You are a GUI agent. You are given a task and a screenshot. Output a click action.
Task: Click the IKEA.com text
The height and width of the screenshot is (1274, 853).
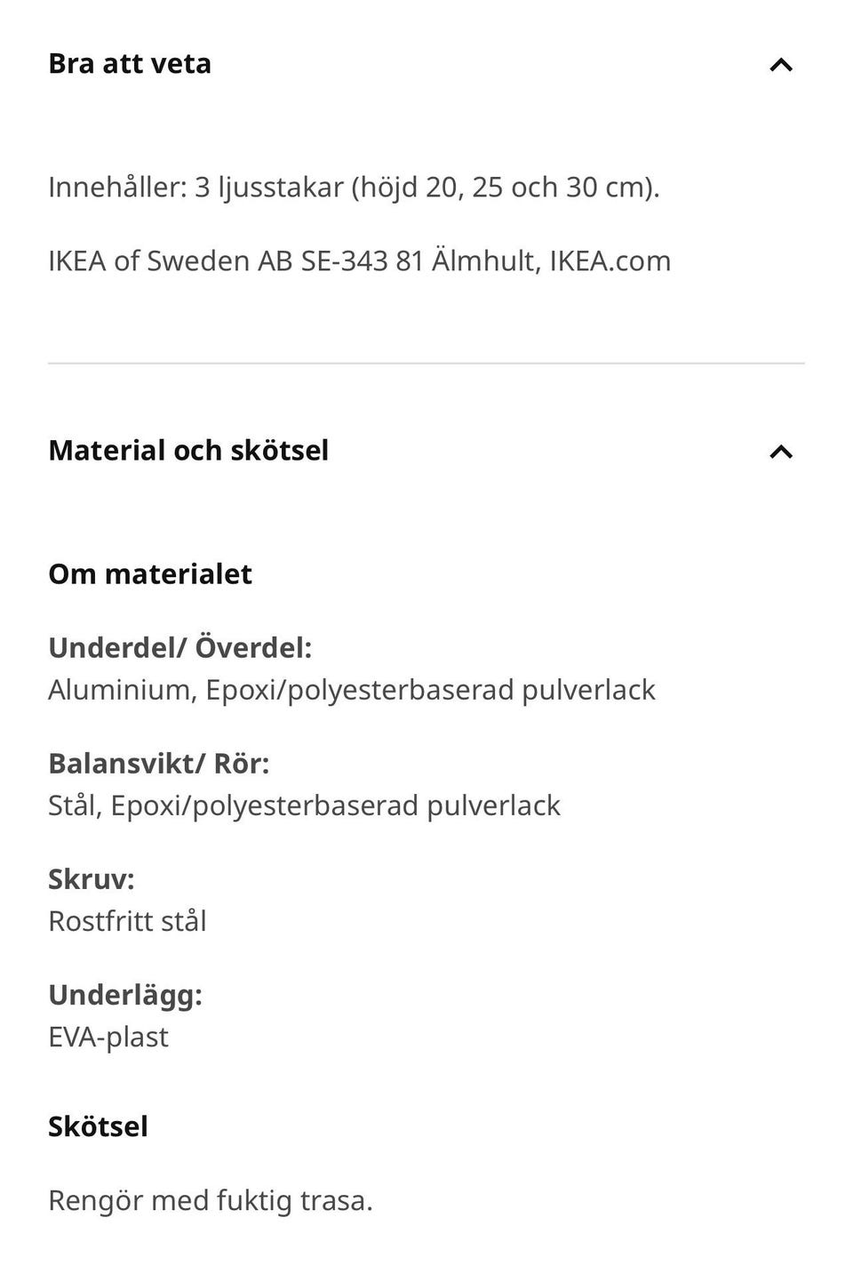point(610,261)
